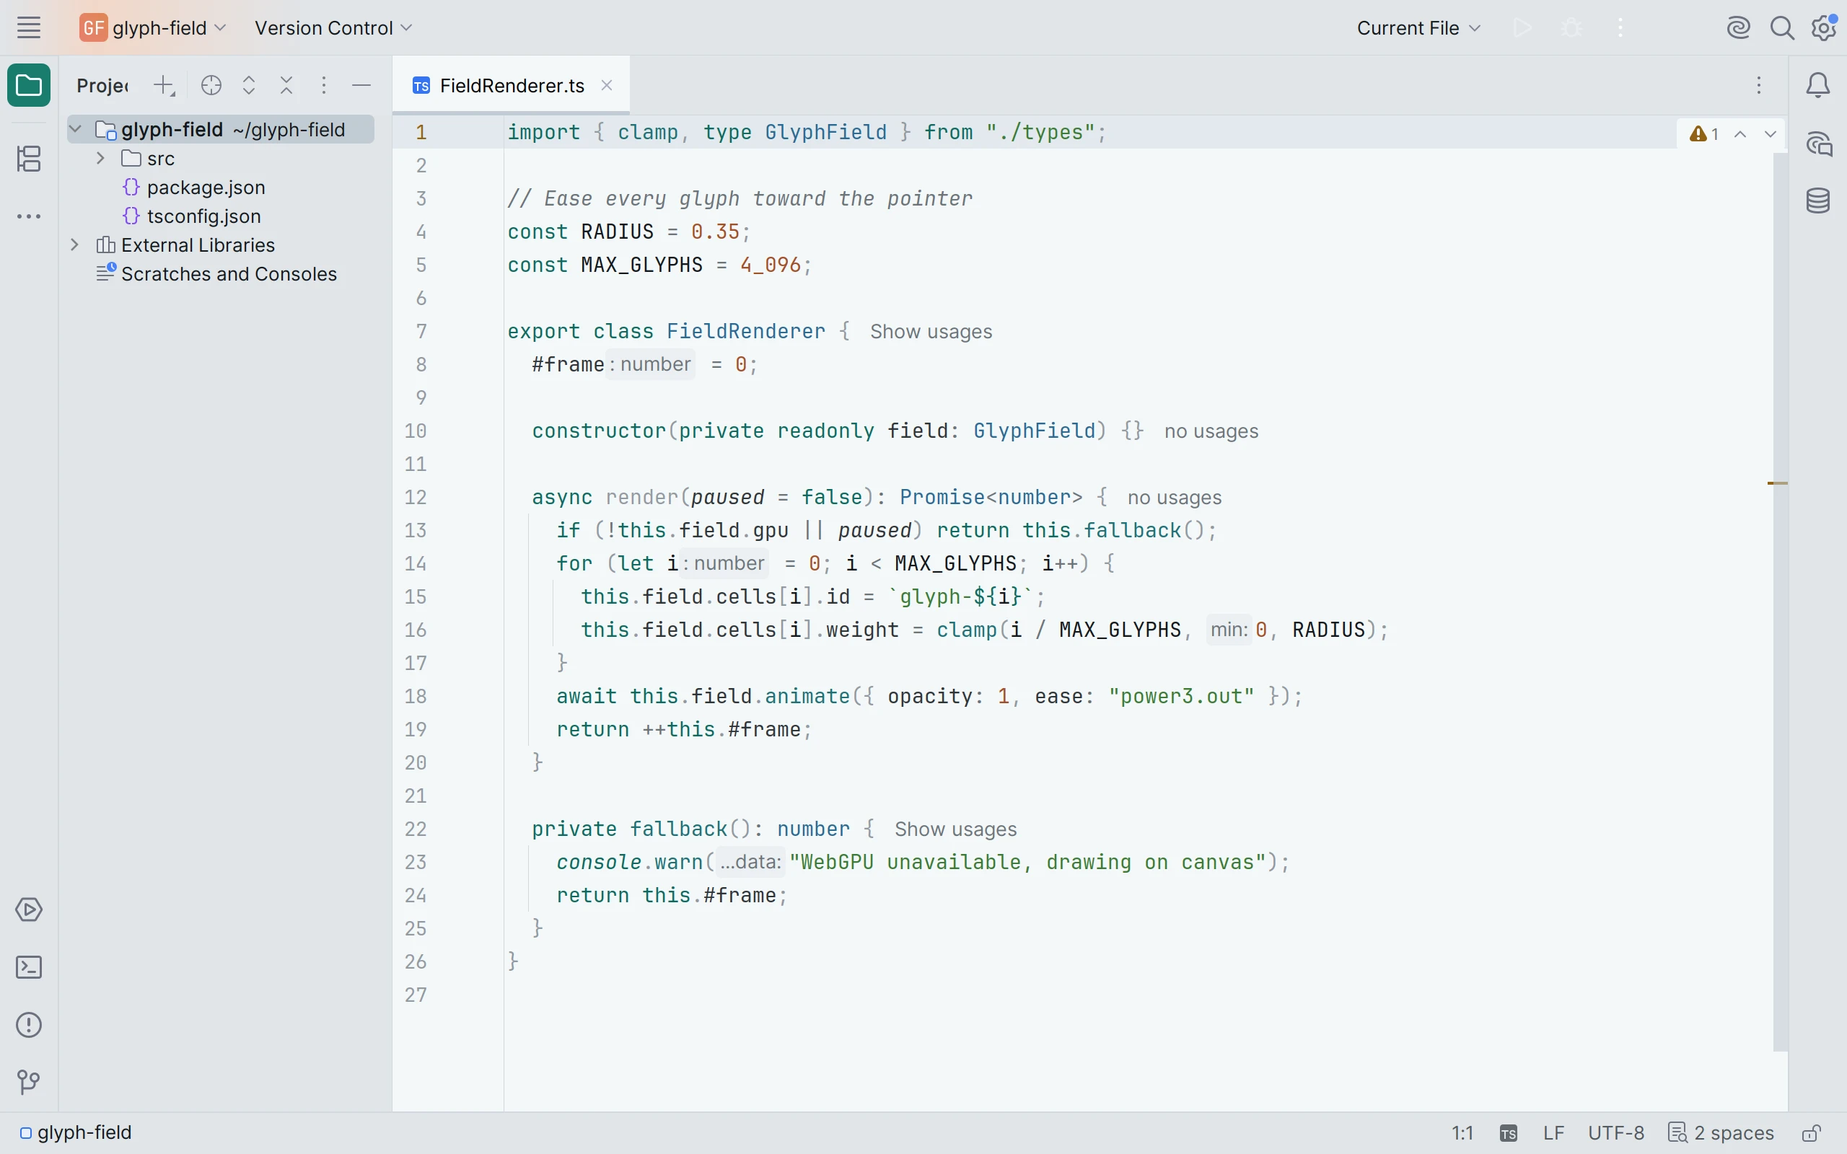
Task: Open the Problems tool window
Action: click(29, 1025)
